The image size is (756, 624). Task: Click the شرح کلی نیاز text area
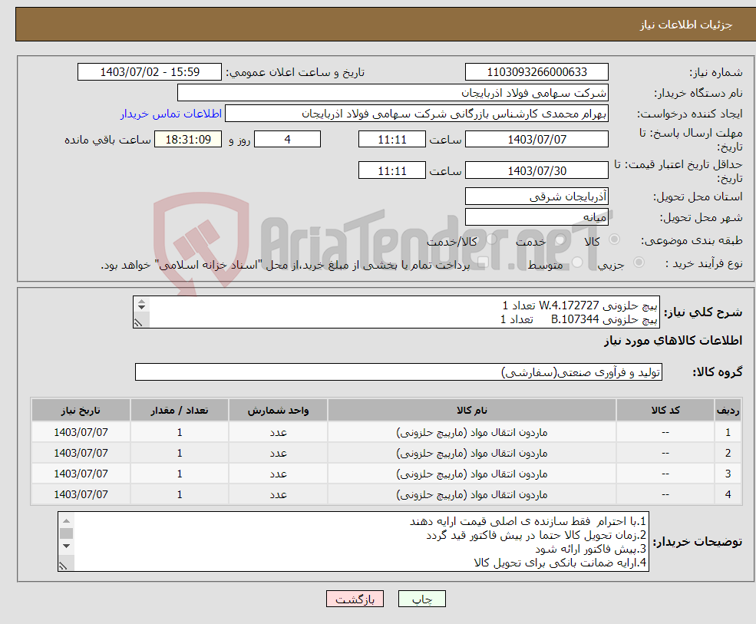[x=396, y=312]
